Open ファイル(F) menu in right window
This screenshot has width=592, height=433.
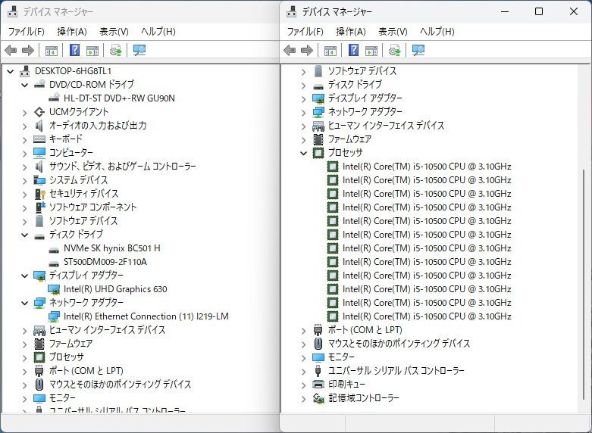305,32
